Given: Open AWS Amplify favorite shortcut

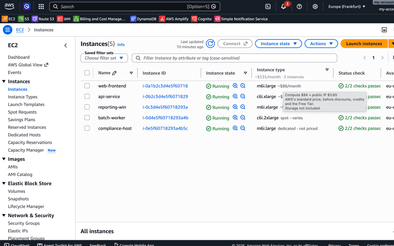Looking at the screenshot, I should pyautogui.click(x=174, y=19).
